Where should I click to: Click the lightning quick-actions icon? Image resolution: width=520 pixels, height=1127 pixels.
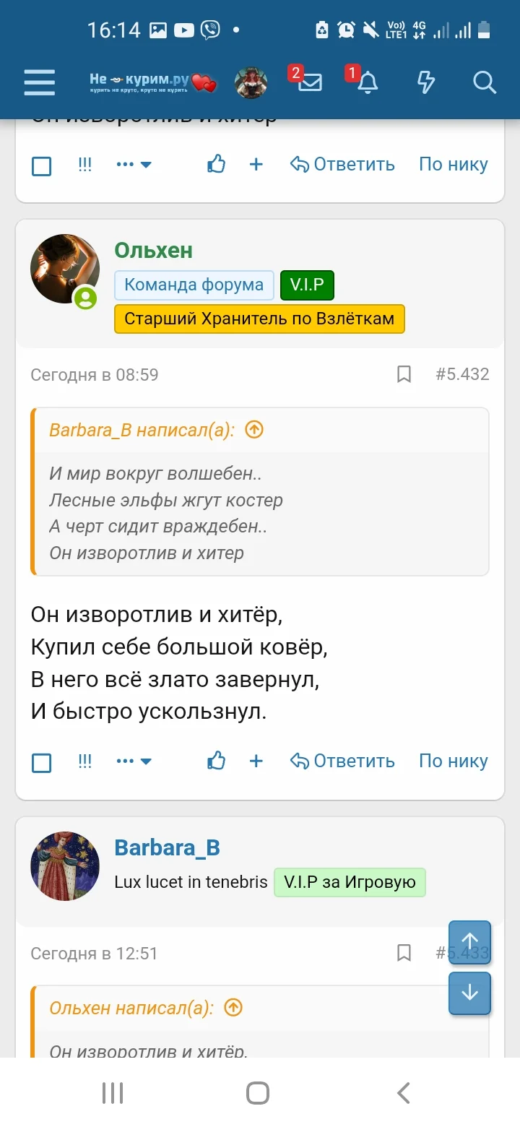(425, 82)
